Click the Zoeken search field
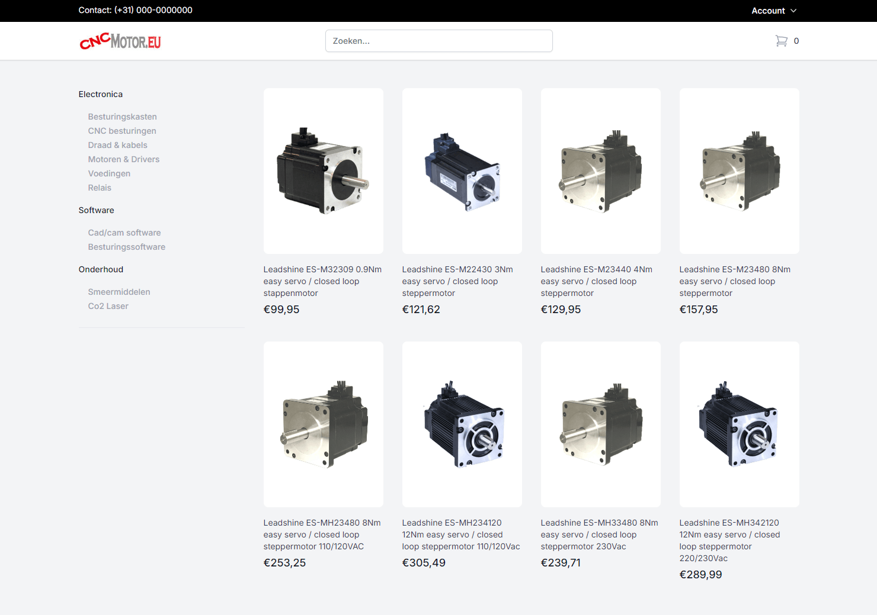The height and width of the screenshot is (615, 877). coord(439,41)
